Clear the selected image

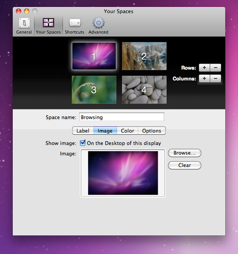point(185,165)
